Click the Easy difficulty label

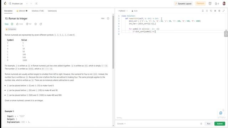point(7,24)
